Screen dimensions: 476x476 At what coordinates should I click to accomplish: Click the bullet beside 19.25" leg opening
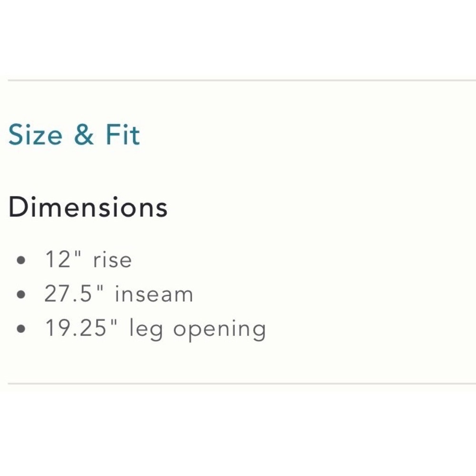pos(20,329)
